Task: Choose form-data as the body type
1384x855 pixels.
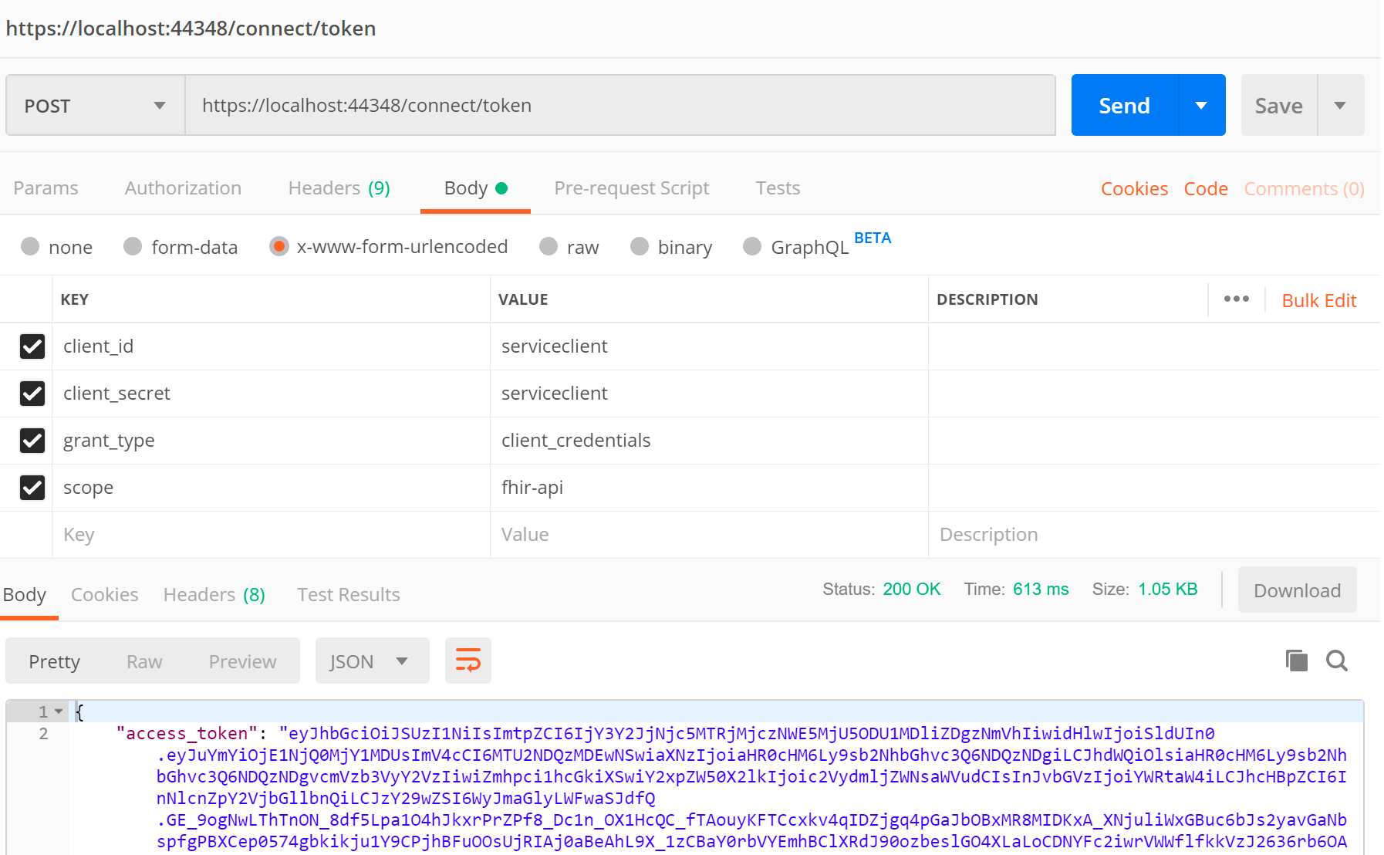Action: [x=132, y=246]
